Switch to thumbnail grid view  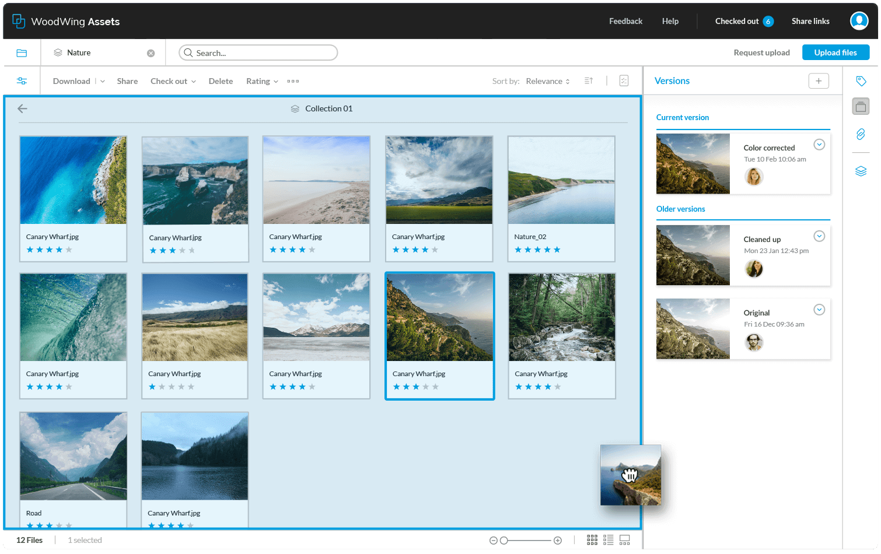(592, 540)
